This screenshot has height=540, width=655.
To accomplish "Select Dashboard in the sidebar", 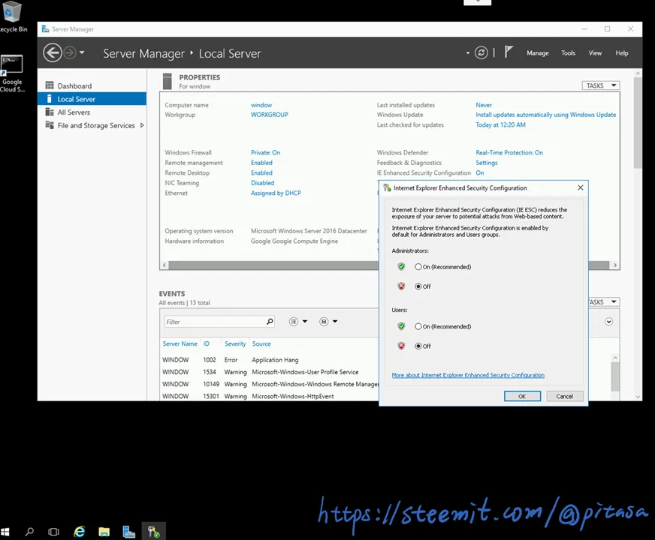I will point(92,86).
